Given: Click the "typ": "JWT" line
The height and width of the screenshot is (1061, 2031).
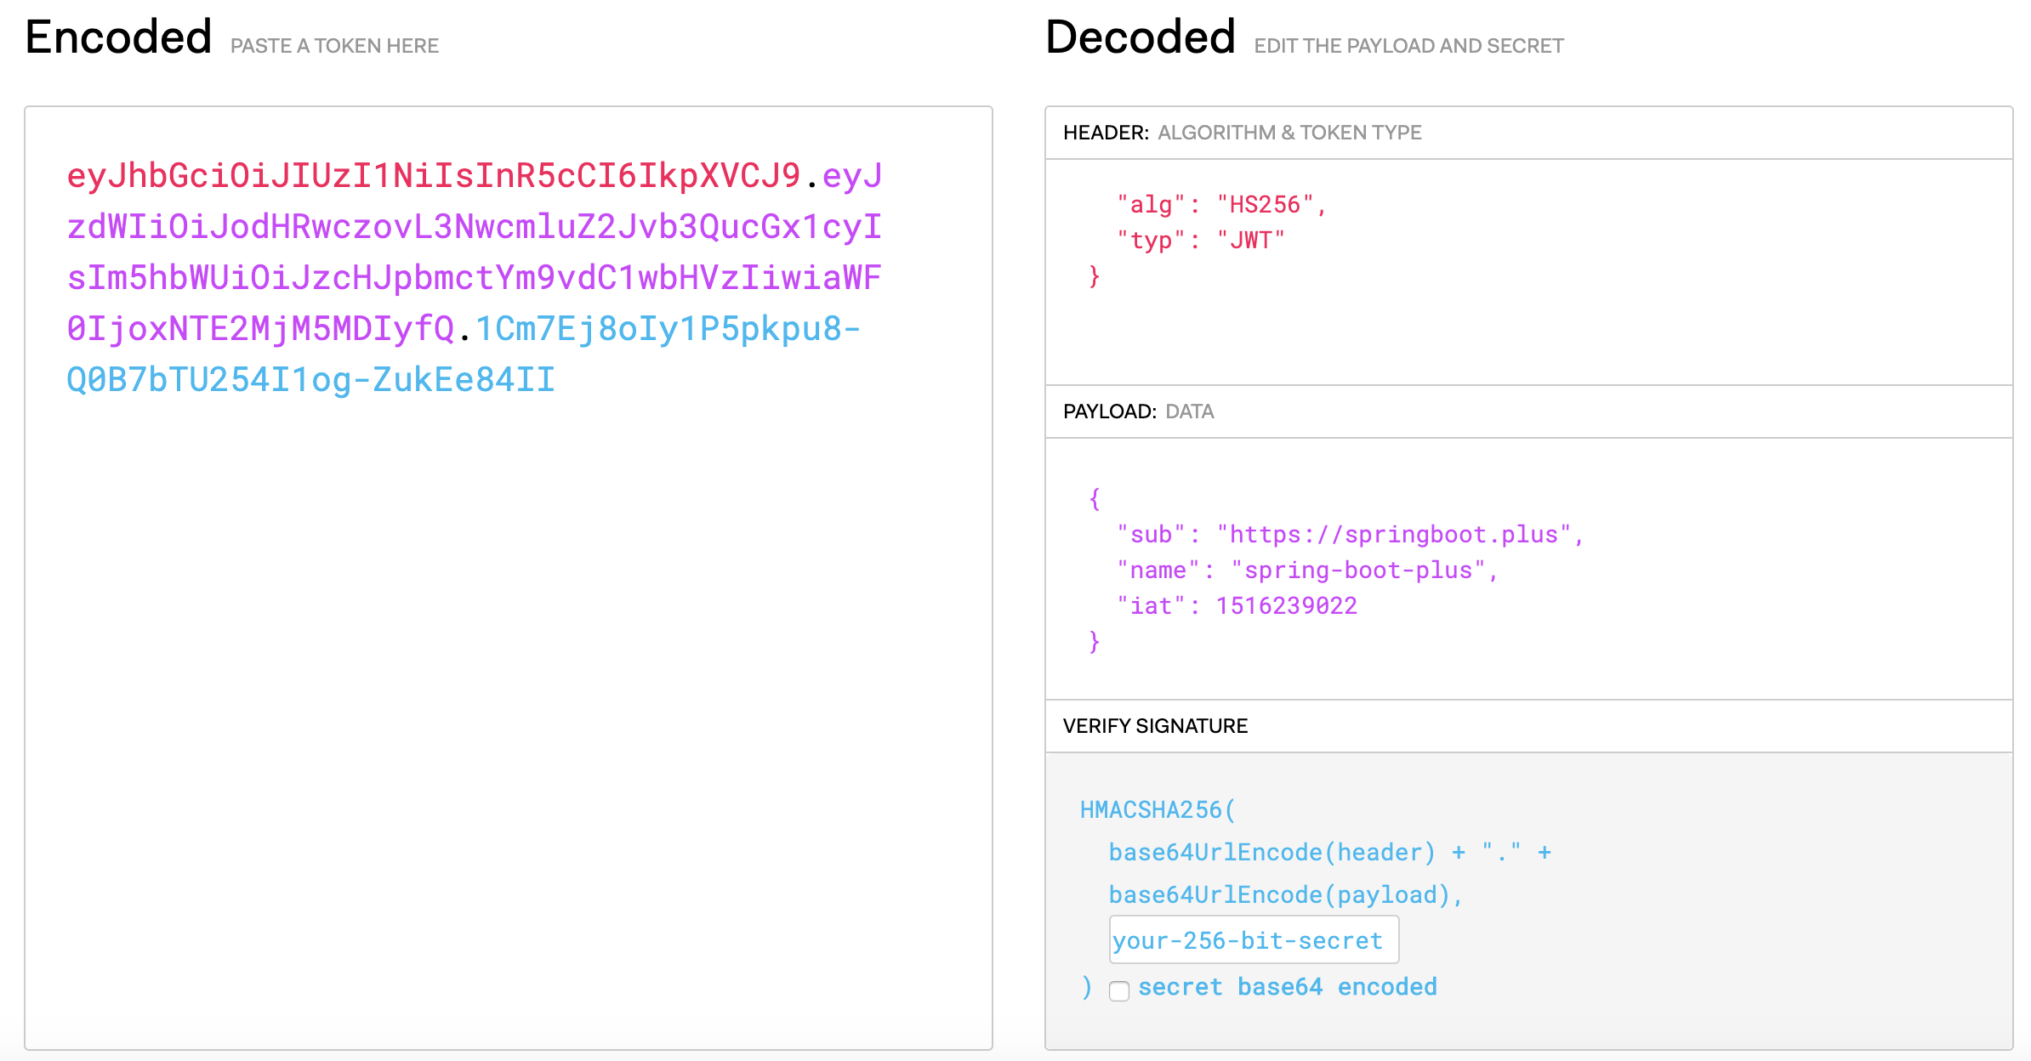Looking at the screenshot, I should tap(1199, 241).
